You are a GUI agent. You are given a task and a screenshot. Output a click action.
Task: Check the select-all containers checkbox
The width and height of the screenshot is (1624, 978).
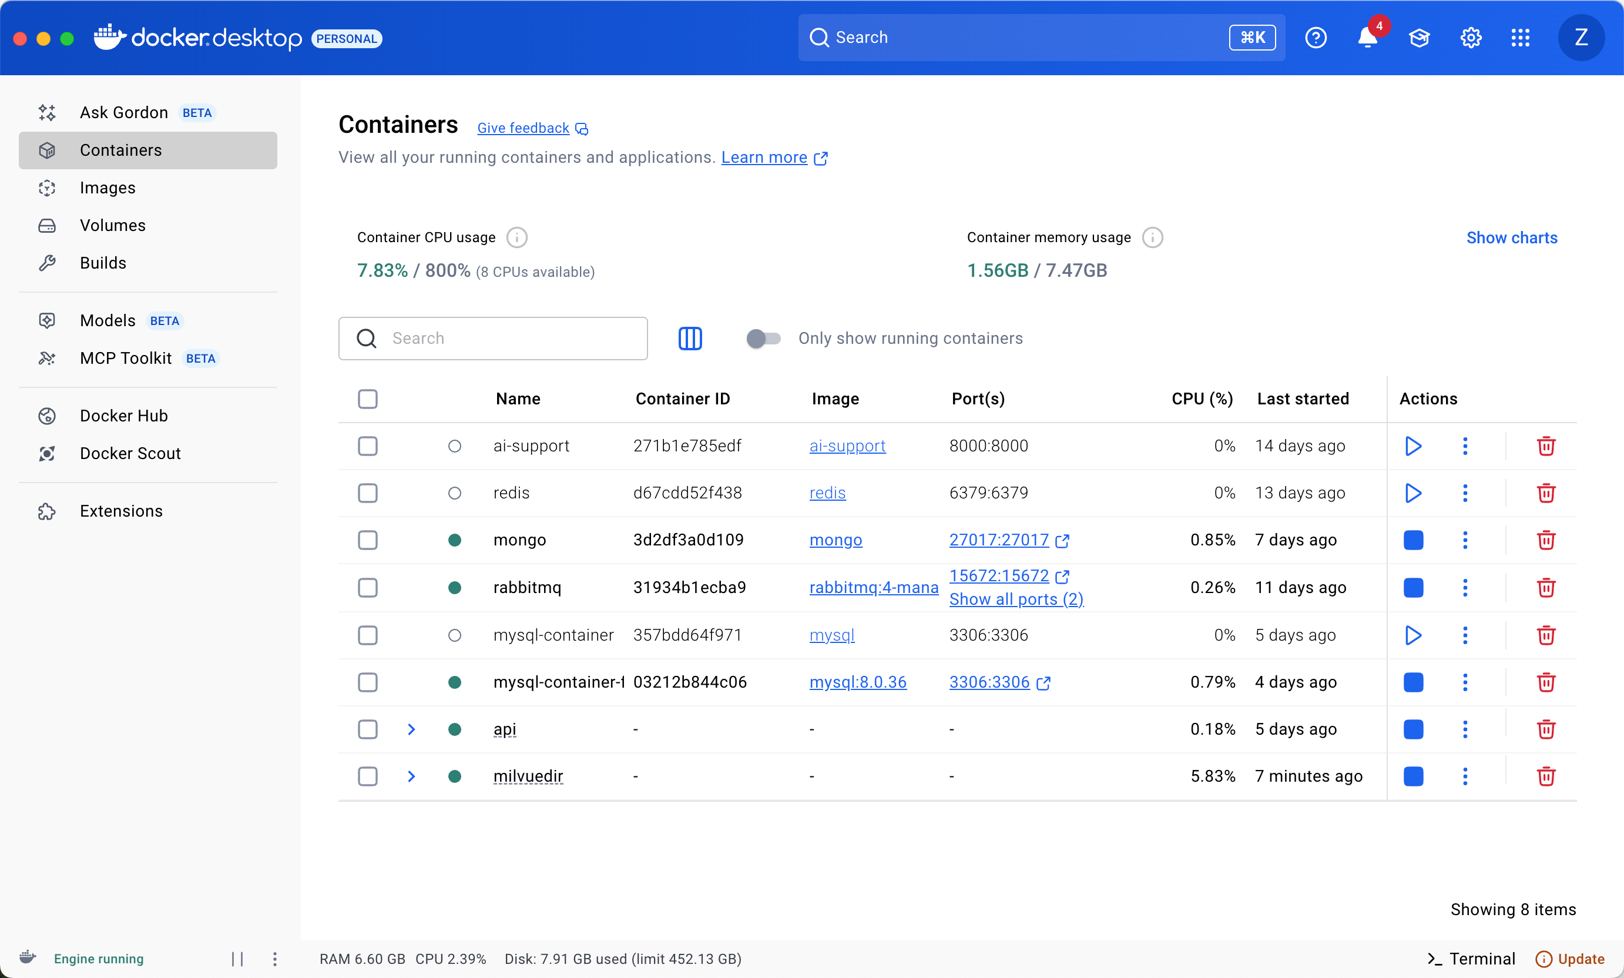pos(368,398)
